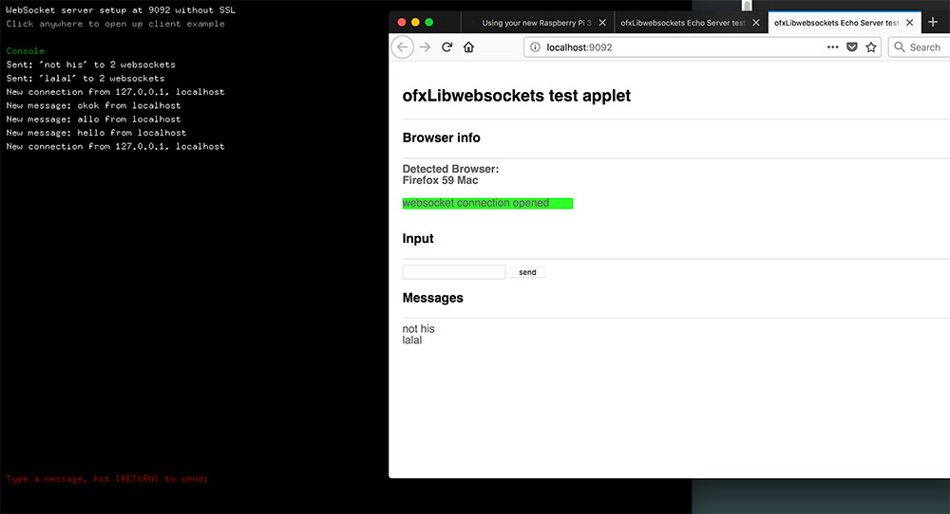Screen dimensions: 950x514
Task: Minimize Firefox with the yellow button
Action: [x=415, y=23]
